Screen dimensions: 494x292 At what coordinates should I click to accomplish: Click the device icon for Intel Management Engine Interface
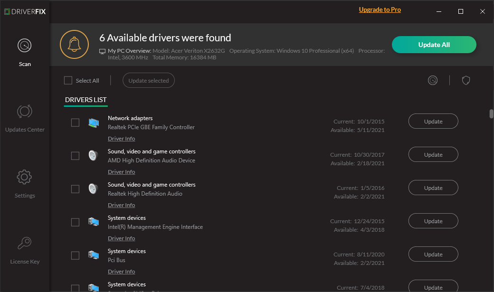click(93, 222)
